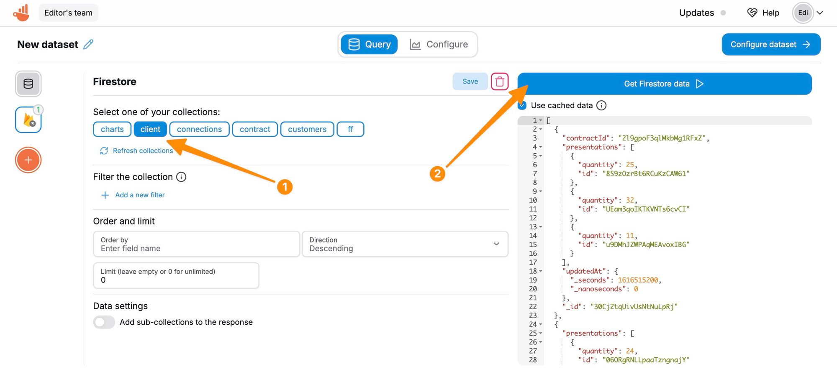Image resolution: width=837 pixels, height=382 pixels.
Task: Click the app logo in top left
Action: click(21, 13)
